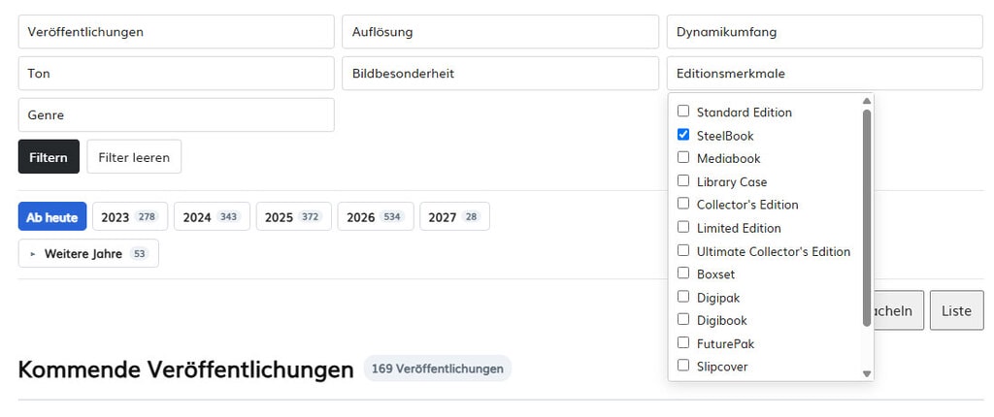Expand the Bildbesonderheit filter
The width and height of the screenshot is (994, 417).
coord(500,74)
